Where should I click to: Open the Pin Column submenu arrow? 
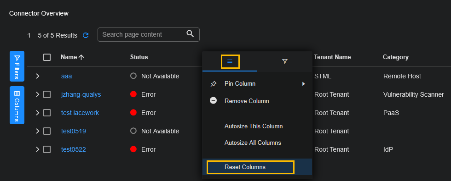[303, 84]
